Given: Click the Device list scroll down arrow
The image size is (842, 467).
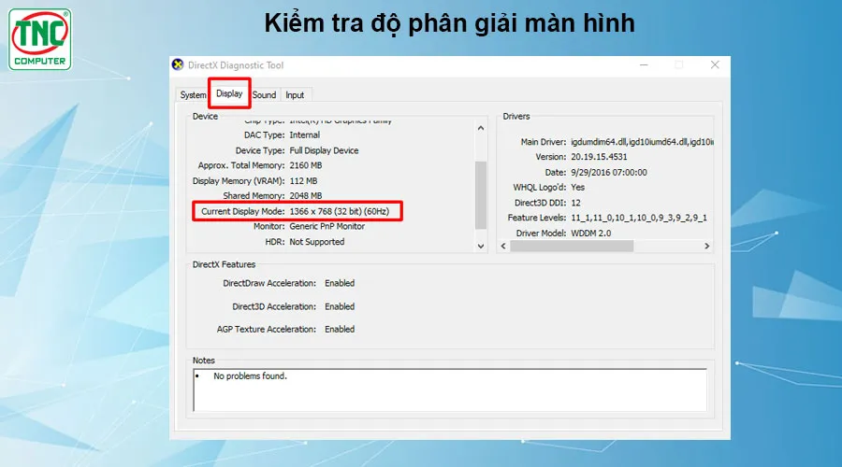Looking at the screenshot, I should pyautogui.click(x=481, y=246).
